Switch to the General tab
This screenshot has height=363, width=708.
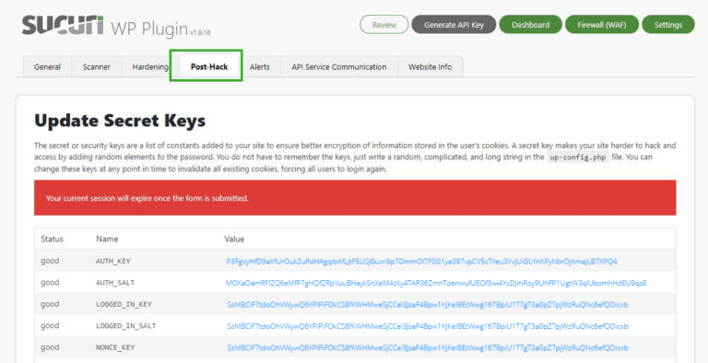pyautogui.click(x=47, y=67)
